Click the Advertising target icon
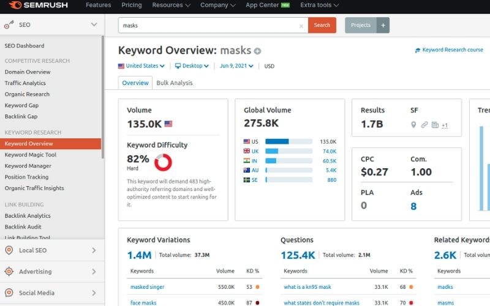This screenshot has width=490, height=306. point(9,271)
